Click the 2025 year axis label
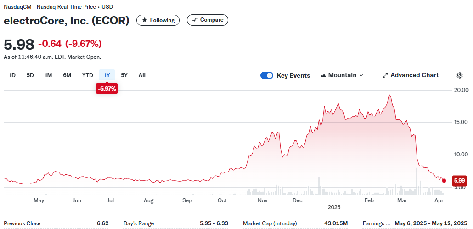473x229 pixels. pos(334,207)
